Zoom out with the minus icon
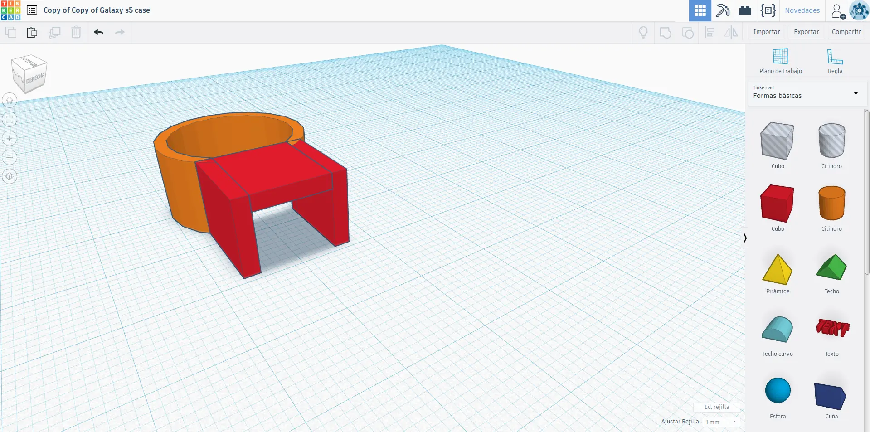 coord(10,157)
